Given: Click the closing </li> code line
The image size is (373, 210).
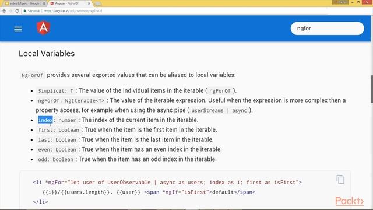Looking at the screenshot, I should click(x=40, y=202).
